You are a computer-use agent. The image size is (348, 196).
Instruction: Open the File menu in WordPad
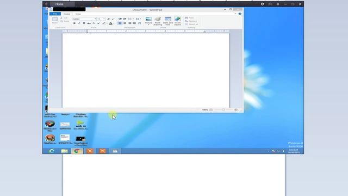click(x=55, y=14)
